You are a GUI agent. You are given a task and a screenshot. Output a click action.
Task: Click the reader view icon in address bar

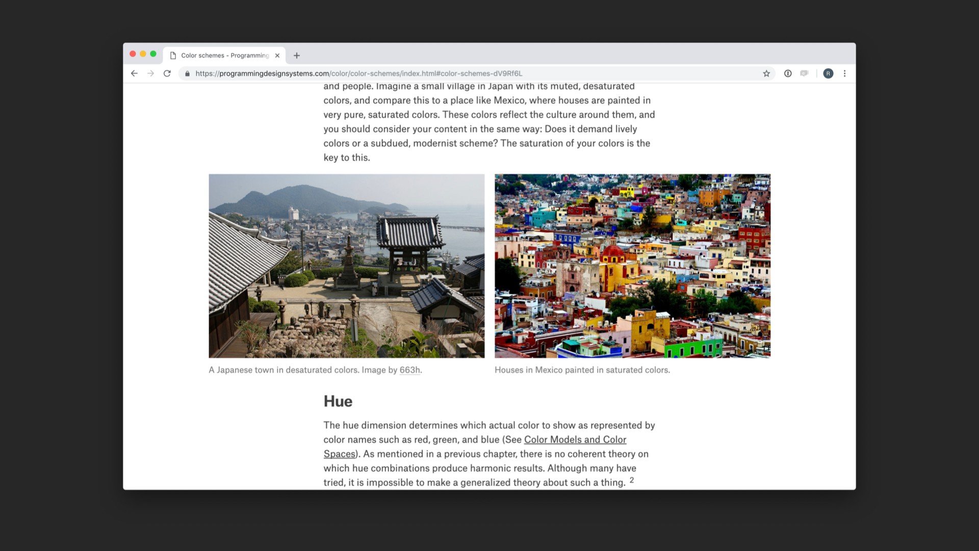pyautogui.click(x=805, y=72)
